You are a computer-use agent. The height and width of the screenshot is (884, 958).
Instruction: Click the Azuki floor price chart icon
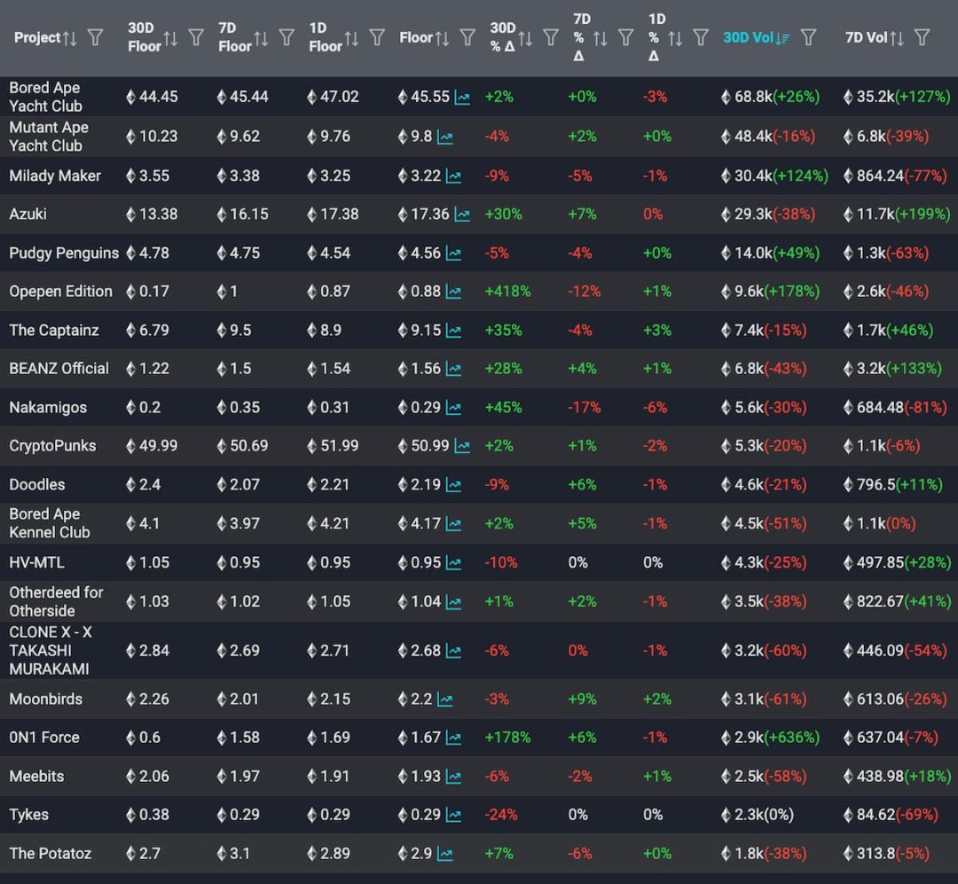462,215
